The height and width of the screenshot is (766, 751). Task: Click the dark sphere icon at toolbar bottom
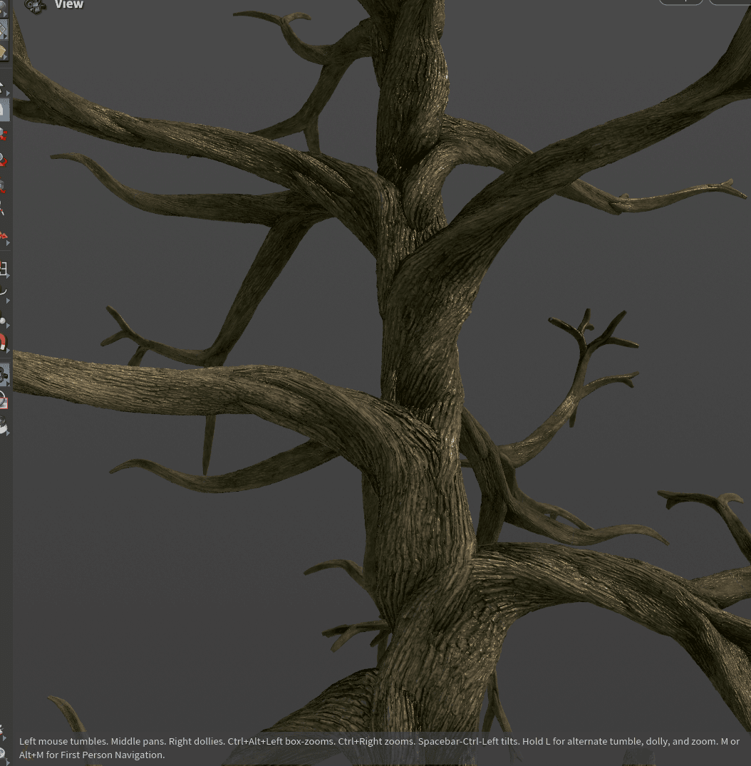[4, 426]
